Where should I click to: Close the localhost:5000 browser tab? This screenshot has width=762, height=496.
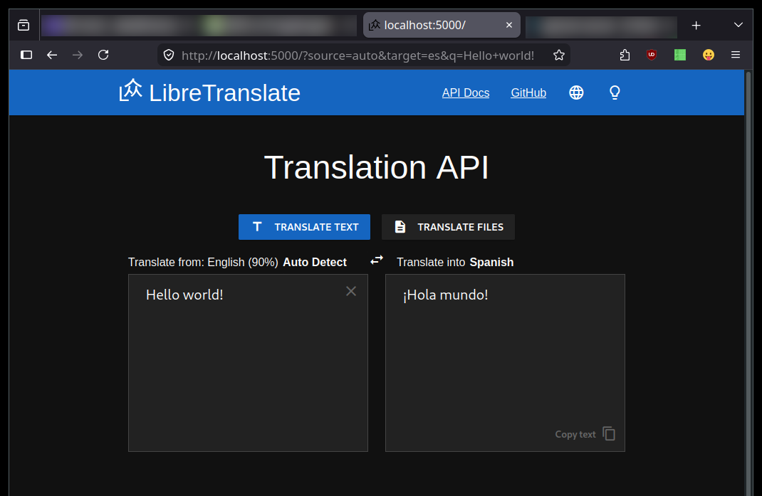[x=508, y=25]
